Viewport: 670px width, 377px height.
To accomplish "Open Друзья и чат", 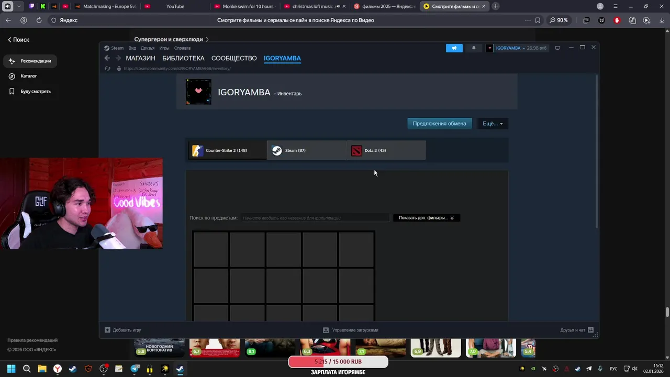I will tap(577, 330).
